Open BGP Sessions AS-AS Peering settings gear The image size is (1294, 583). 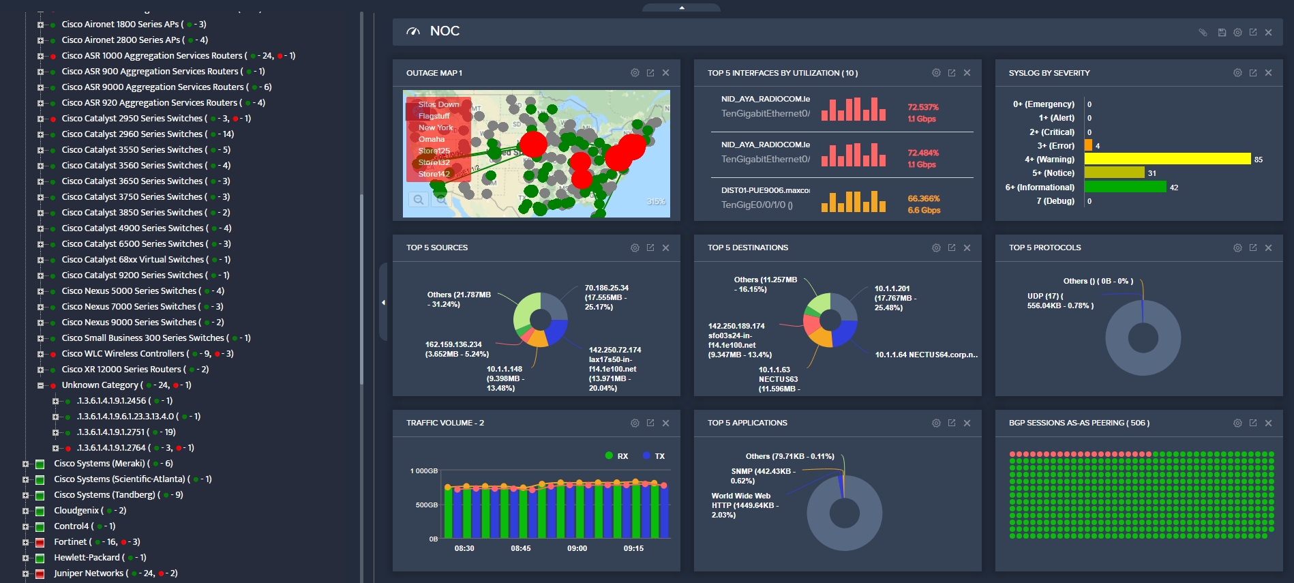coord(1237,423)
